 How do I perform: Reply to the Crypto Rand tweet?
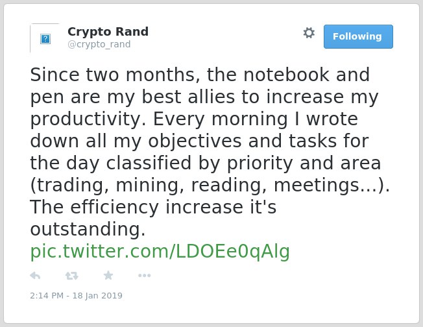click(x=35, y=276)
